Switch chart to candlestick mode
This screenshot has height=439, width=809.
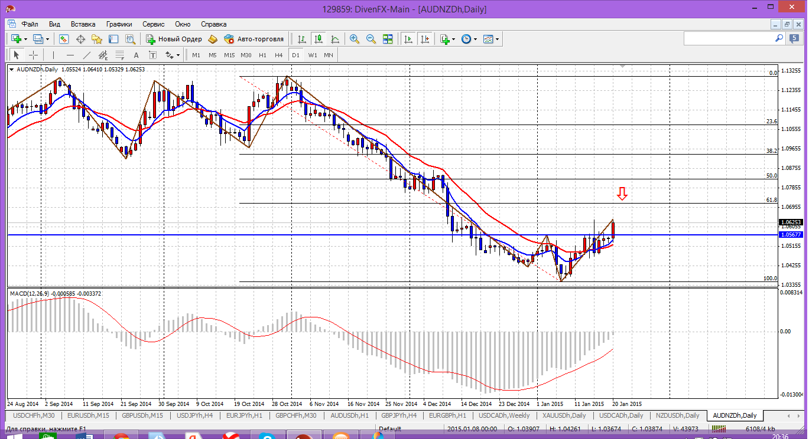319,39
